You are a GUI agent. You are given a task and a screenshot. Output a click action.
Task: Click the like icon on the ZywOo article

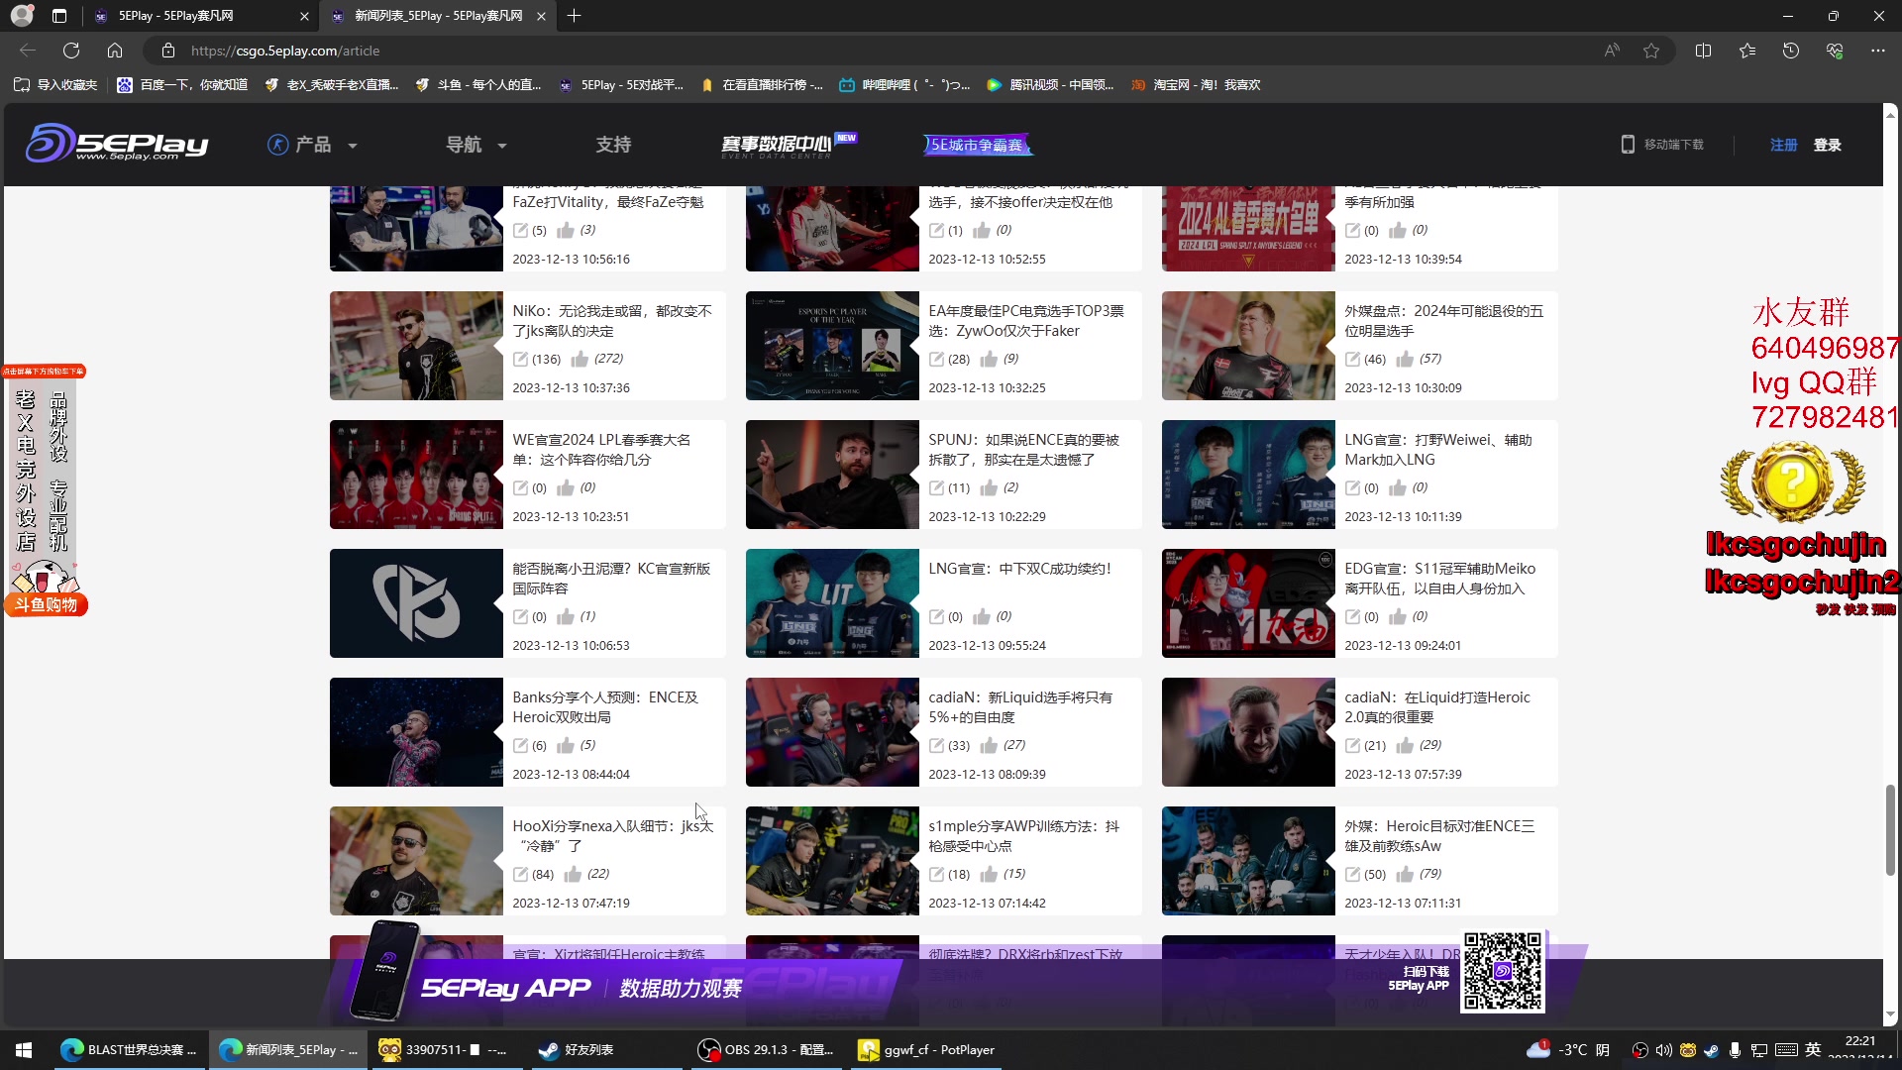coord(990,359)
